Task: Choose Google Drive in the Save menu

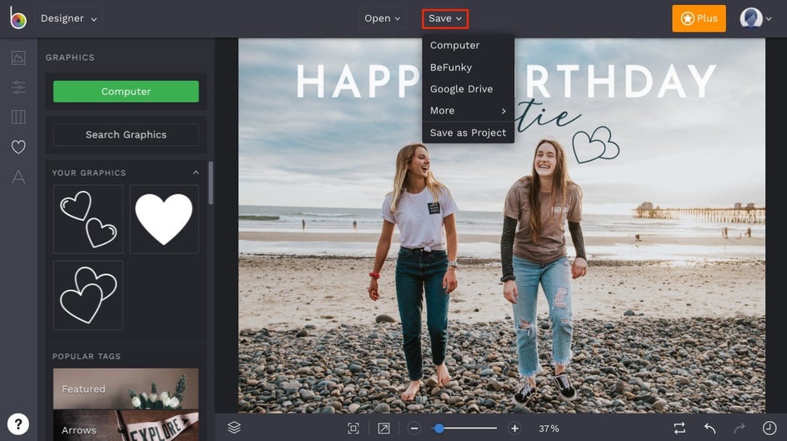Action: pos(468,89)
